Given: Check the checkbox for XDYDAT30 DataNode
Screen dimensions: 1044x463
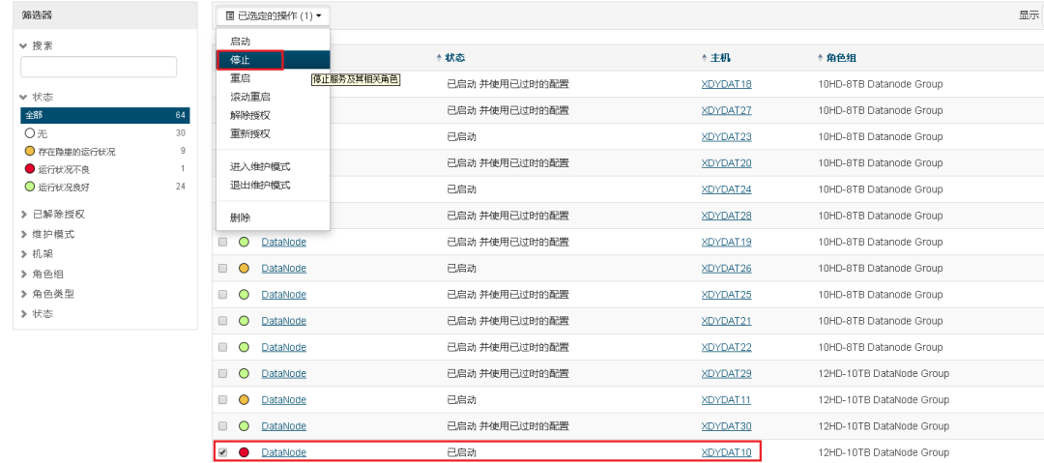Looking at the screenshot, I should [223, 425].
